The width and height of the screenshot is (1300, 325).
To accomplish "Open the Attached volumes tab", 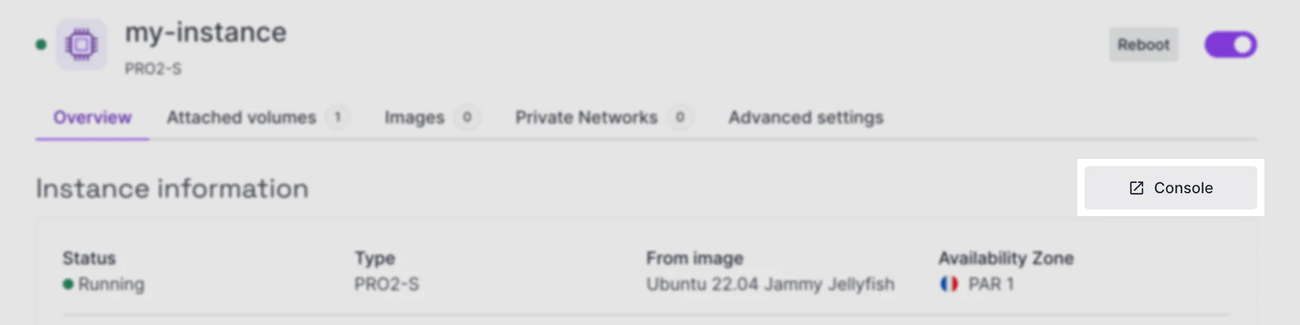I will coord(241,117).
